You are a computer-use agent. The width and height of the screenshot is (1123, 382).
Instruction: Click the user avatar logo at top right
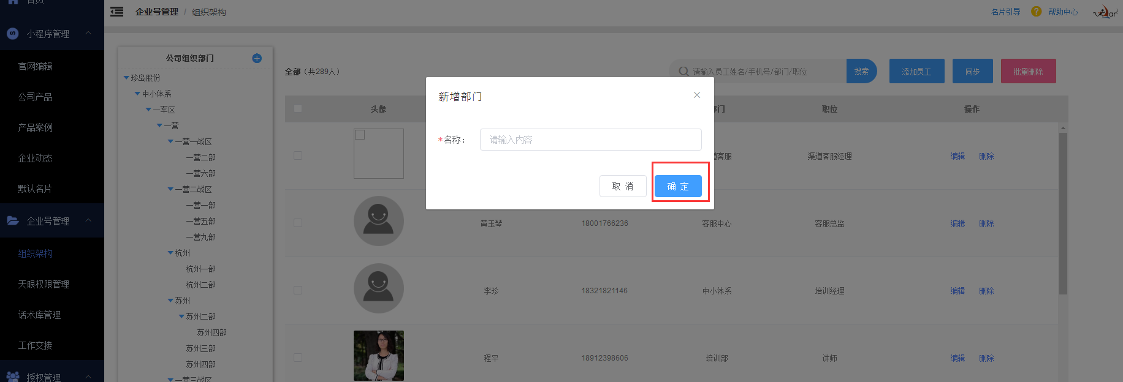(1105, 12)
